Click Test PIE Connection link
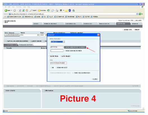The width and height of the screenshot is (148, 115). (81, 73)
